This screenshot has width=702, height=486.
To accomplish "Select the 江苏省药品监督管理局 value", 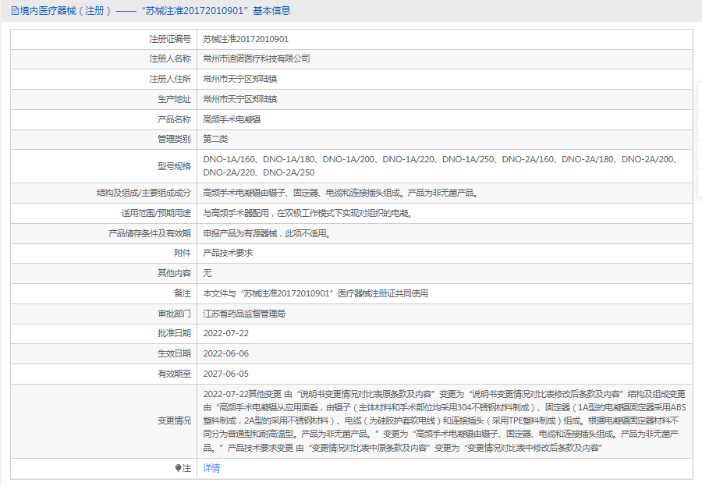I will pos(244,314).
